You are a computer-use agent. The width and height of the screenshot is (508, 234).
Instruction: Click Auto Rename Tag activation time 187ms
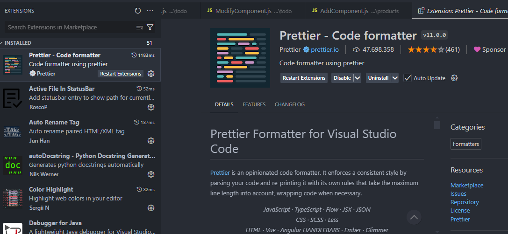144,123
